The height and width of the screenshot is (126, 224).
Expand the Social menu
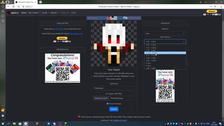[x=45, y=13]
